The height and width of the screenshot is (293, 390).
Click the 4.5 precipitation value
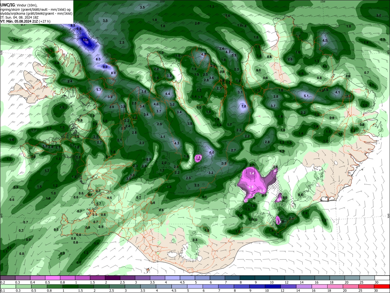tap(325, 40)
